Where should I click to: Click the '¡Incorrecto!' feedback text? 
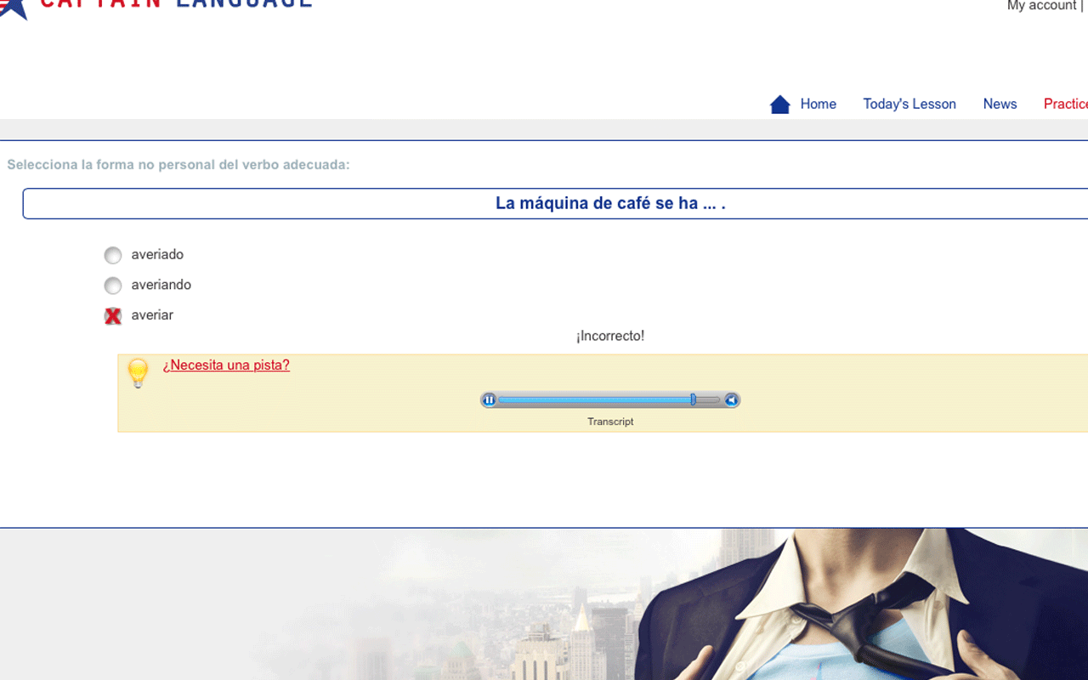click(x=610, y=336)
